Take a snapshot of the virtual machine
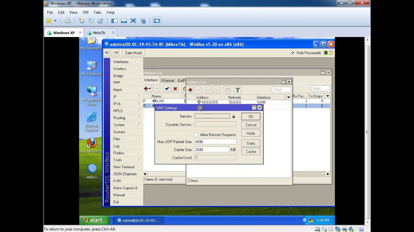414x232 pixels. (x=81, y=21)
